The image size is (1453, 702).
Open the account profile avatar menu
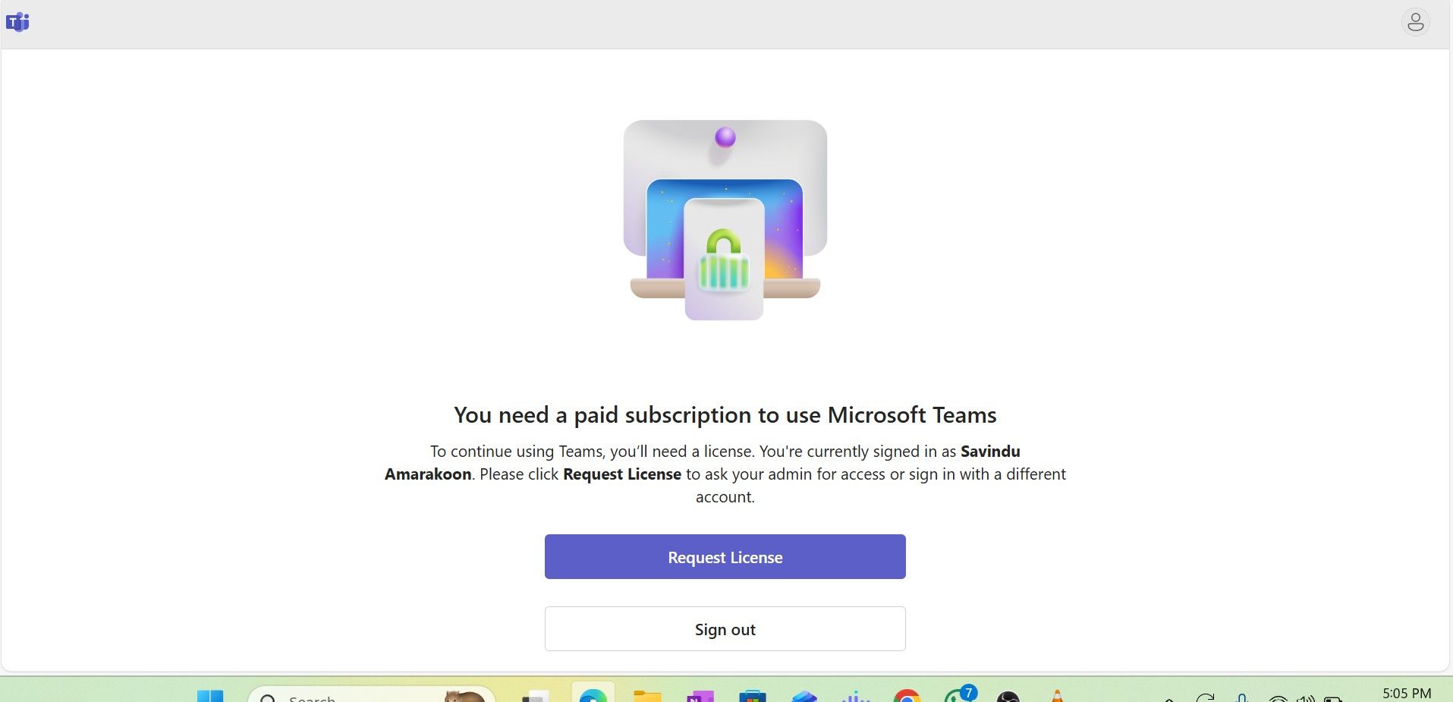(1415, 23)
